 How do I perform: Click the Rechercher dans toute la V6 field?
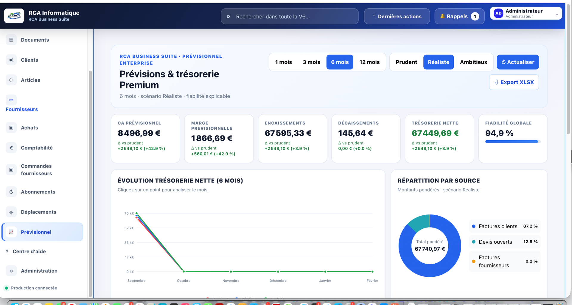pos(290,16)
